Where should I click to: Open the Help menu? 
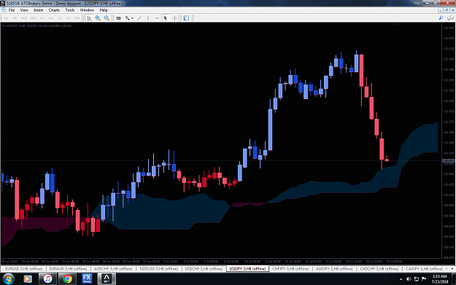pyautogui.click(x=104, y=10)
